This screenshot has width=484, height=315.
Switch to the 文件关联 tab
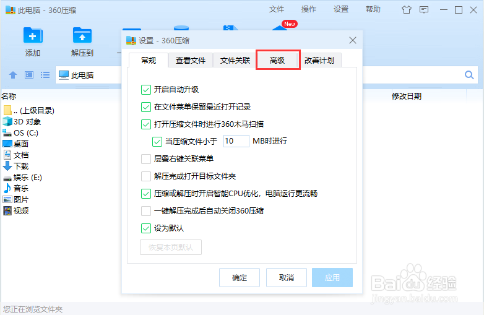235,60
